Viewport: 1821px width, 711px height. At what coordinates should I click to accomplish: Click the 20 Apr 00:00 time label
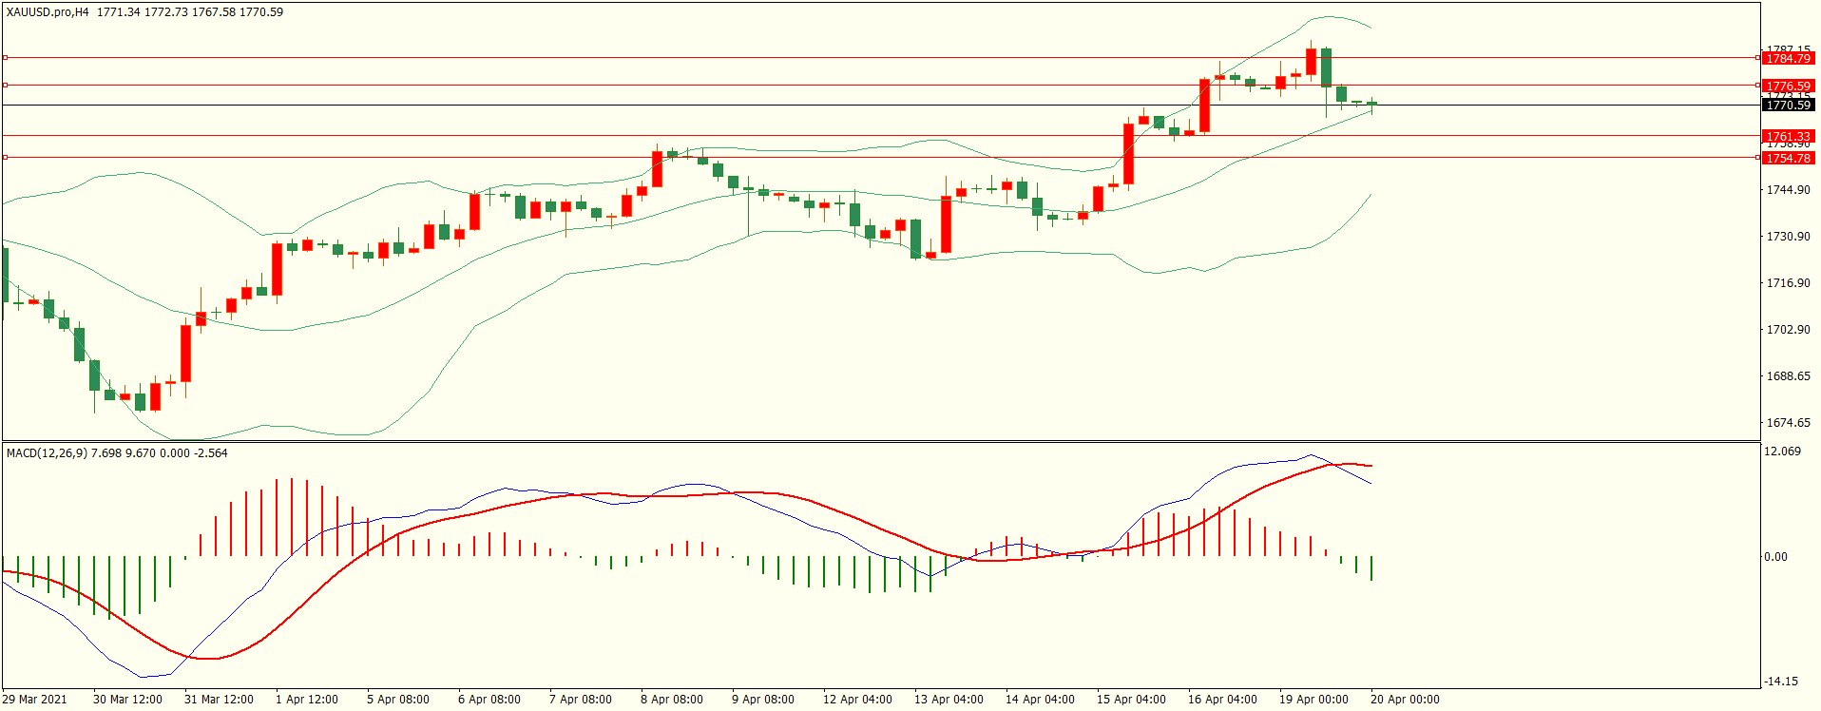1405,700
